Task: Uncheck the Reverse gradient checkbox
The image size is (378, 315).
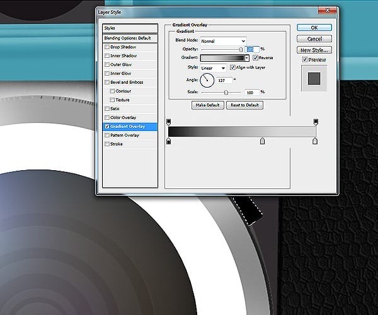Action: coord(256,57)
